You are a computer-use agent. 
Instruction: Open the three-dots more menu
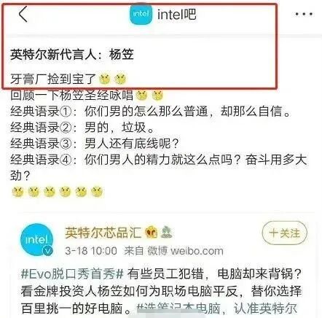[x=304, y=14]
